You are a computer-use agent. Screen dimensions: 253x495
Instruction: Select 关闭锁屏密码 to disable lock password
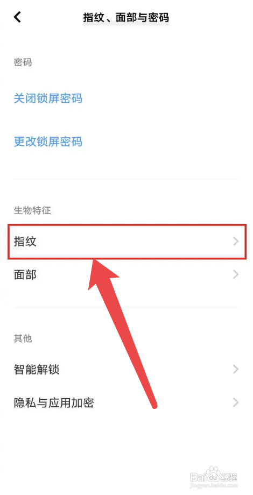[48, 98]
